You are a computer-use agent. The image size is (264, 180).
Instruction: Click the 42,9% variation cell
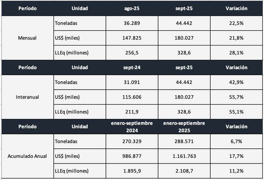[x=236, y=82]
